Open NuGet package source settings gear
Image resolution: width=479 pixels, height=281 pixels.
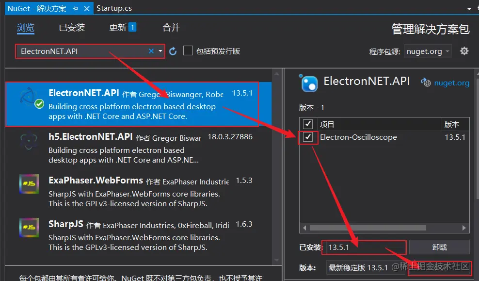pos(464,50)
